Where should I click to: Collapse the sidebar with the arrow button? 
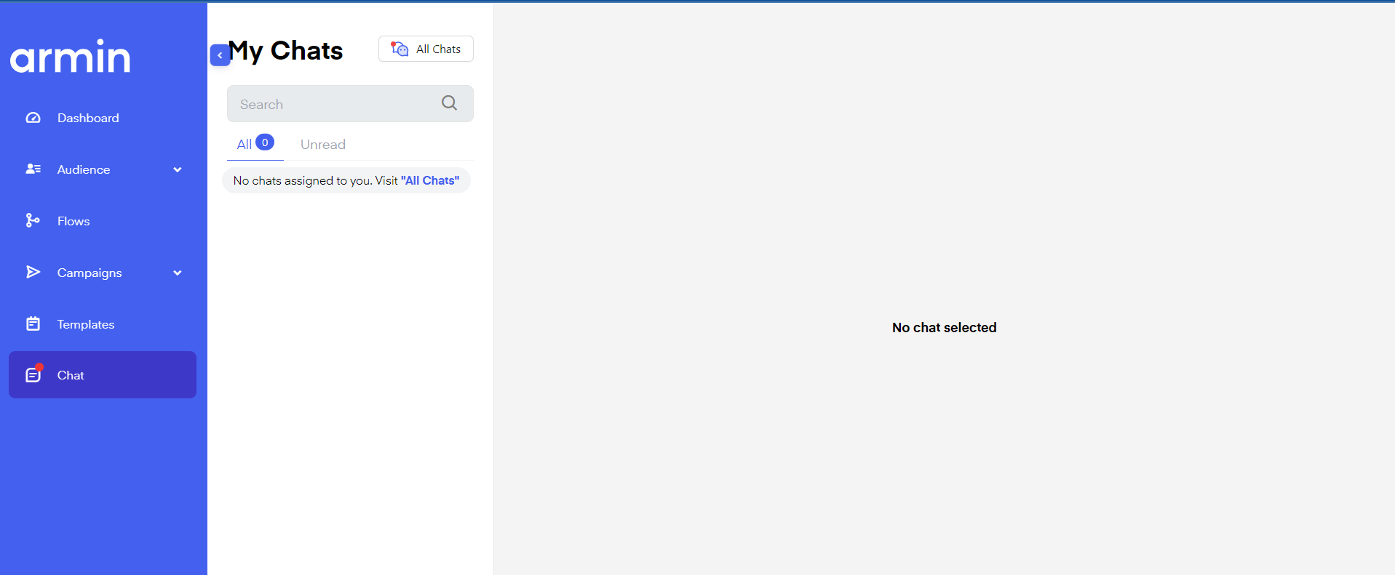pyautogui.click(x=220, y=55)
